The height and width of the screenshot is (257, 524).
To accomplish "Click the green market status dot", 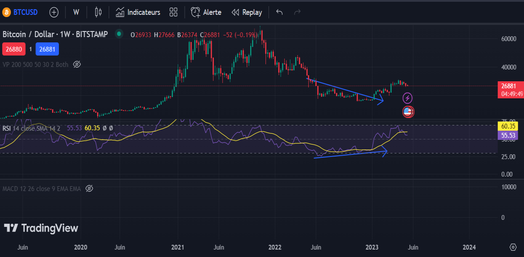I will [118, 34].
